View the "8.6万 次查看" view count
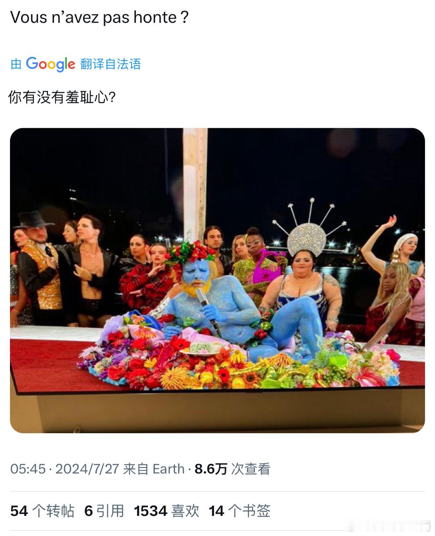Image resolution: width=435 pixels, height=536 pixels. pos(232,469)
